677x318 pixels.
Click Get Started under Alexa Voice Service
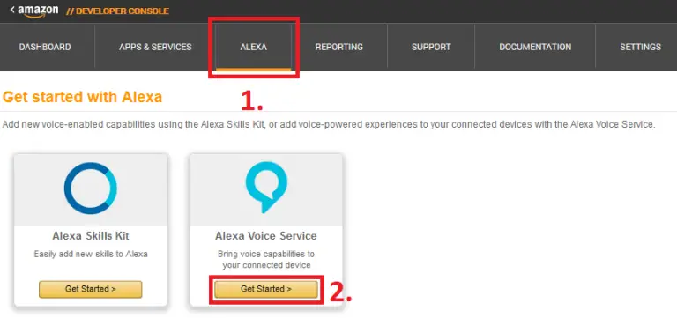[266, 289]
